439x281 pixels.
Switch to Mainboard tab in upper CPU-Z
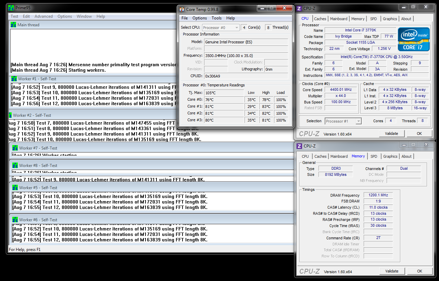(x=339, y=19)
